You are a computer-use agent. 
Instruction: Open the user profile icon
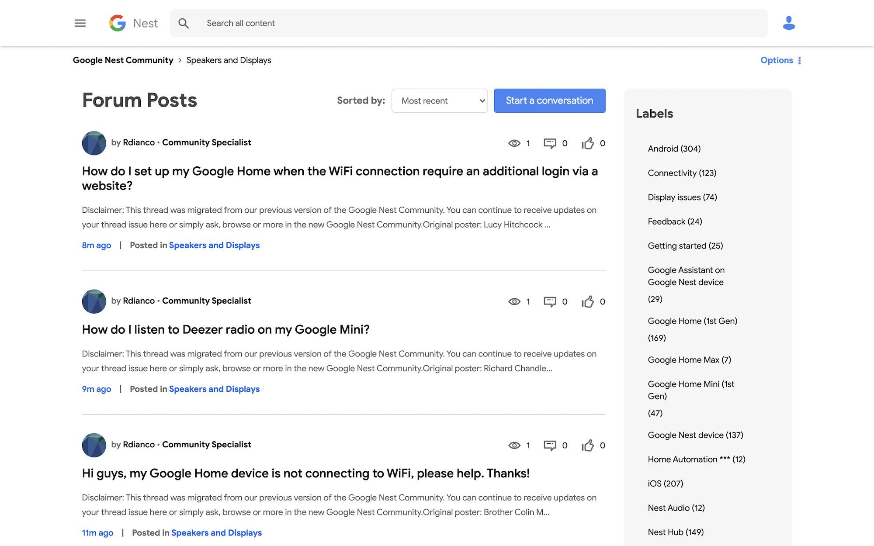click(789, 23)
